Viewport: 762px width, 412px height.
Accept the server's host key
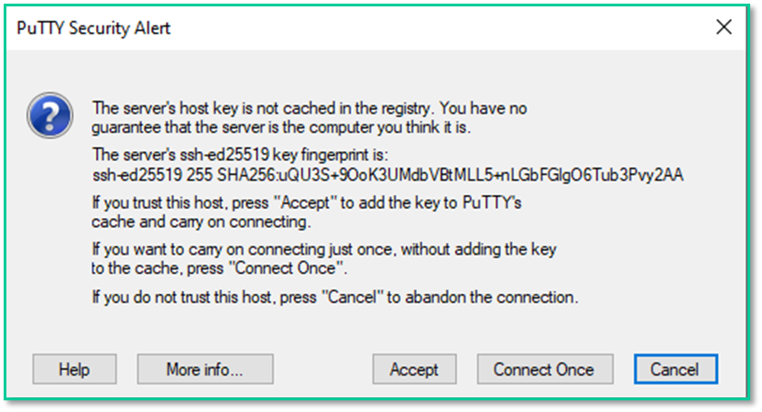[x=414, y=370]
